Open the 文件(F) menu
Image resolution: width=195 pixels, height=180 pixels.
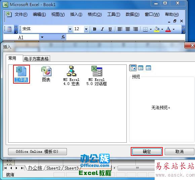point(21,14)
